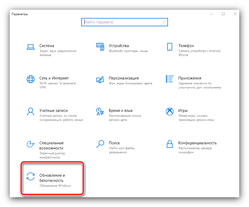The height and width of the screenshot is (207, 249).
Task: Click the Обновление и безопасность arrows icon
Action: click(30, 176)
